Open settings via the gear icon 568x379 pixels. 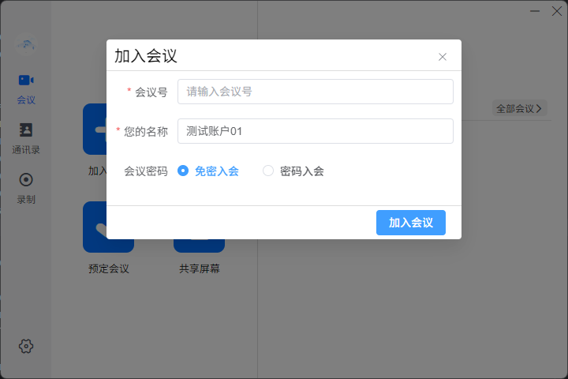(26, 346)
